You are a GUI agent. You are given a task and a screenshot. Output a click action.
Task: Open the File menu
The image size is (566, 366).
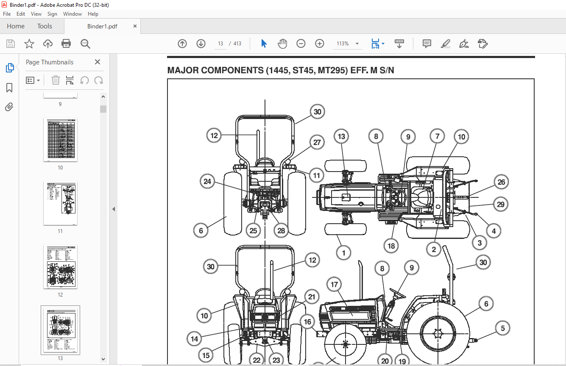(7, 14)
